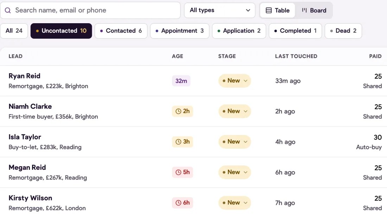Select the Uncontacted 10 filter tab
Image resolution: width=387 pixels, height=214 pixels.
61,31
